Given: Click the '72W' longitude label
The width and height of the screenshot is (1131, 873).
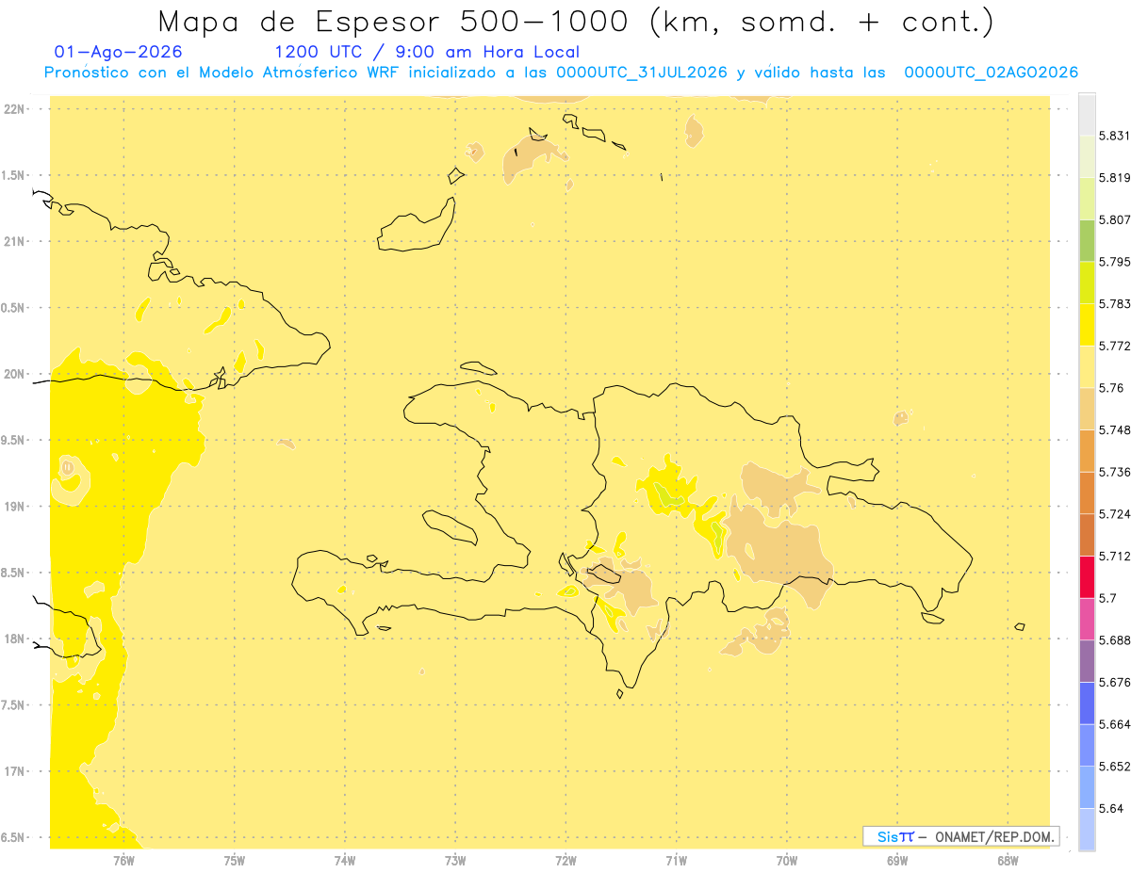Looking at the screenshot, I should 566,860.
